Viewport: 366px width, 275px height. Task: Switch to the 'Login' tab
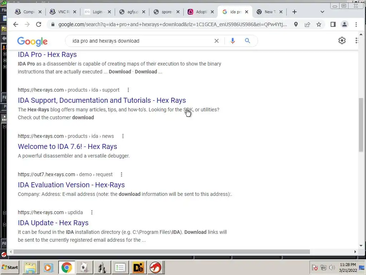98,12
